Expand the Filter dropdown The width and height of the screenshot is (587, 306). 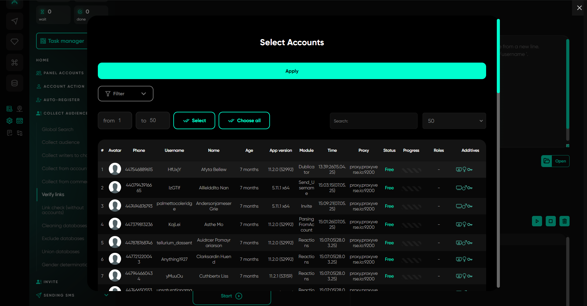pos(125,94)
